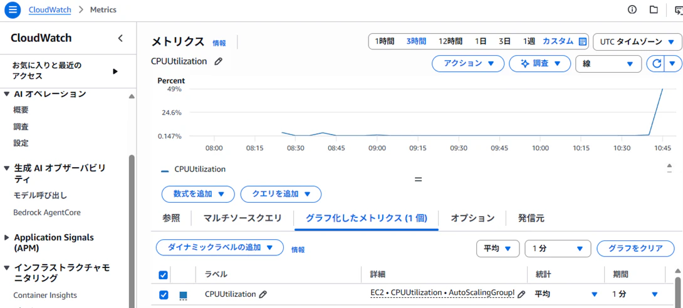The width and height of the screenshot is (683, 308).
Task: Open Container Insights in sidebar
Action: coord(45,295)
